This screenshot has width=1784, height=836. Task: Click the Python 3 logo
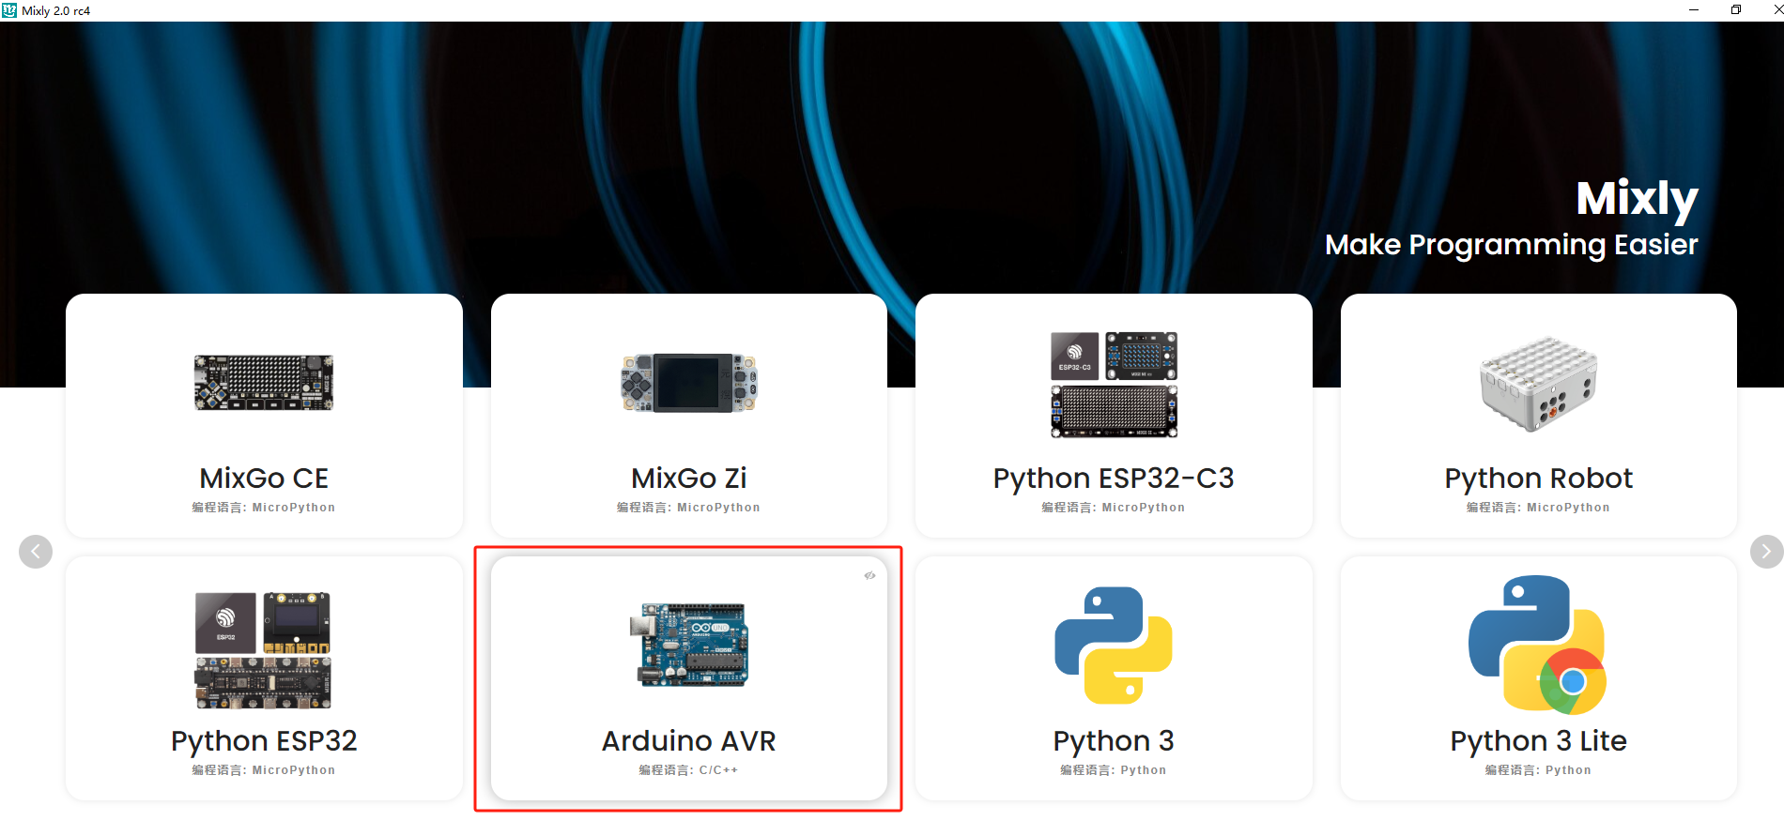pyautogui.click(x=1114, y=646)
